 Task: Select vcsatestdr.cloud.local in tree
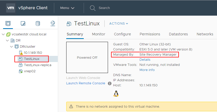(29, 34)
